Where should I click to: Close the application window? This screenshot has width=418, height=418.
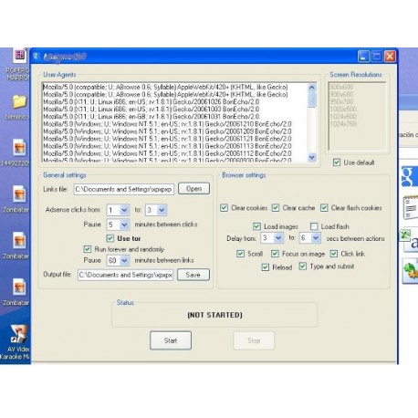[390, 57]
